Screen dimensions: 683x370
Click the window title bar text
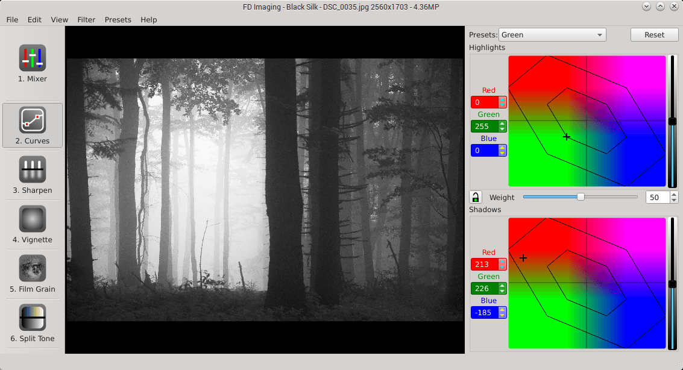(x=341, y=7)
